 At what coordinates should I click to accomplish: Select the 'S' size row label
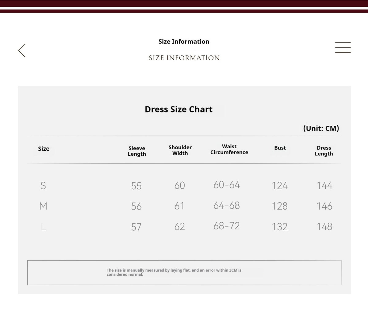tap(43, 185)
